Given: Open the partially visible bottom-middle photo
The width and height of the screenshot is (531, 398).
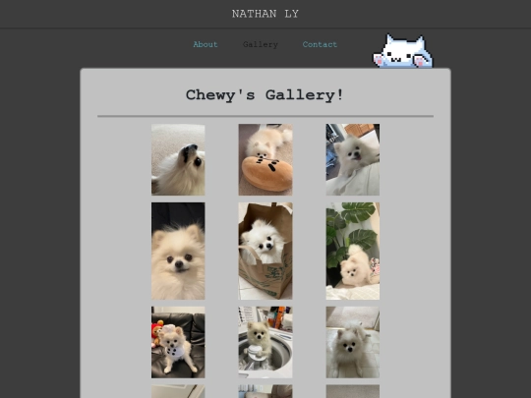Looking at the screenshot, I should tap(265, 391).
